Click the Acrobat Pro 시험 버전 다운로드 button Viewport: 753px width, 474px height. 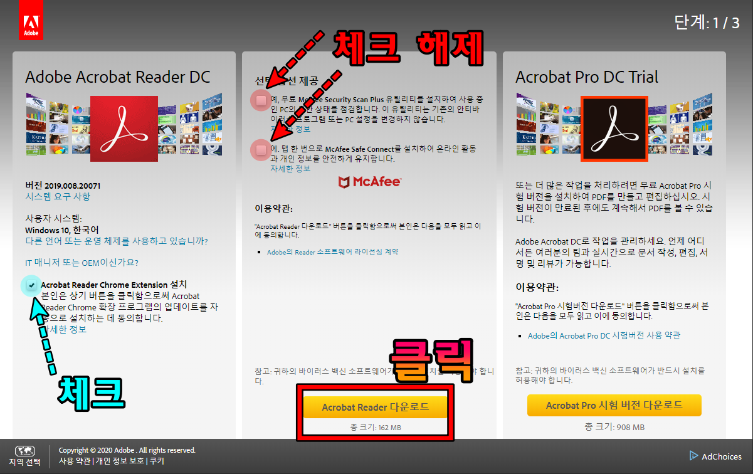[x=614, y=405]
